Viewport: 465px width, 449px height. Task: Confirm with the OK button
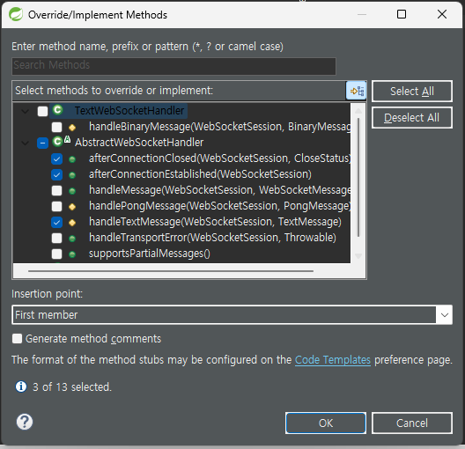click(326, 423)
